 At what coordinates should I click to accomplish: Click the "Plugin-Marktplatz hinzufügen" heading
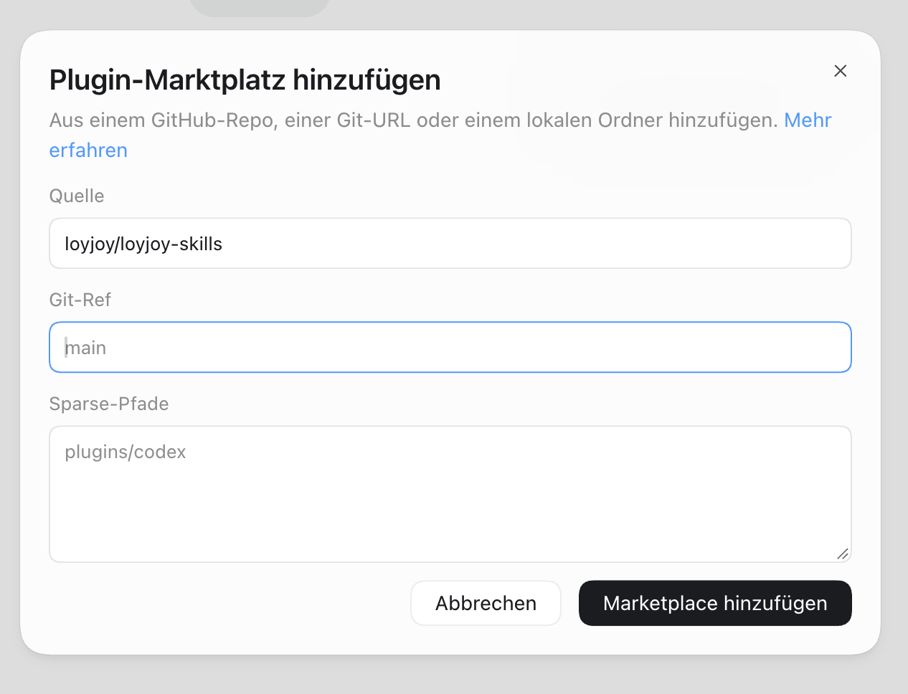tap(245, 80)
